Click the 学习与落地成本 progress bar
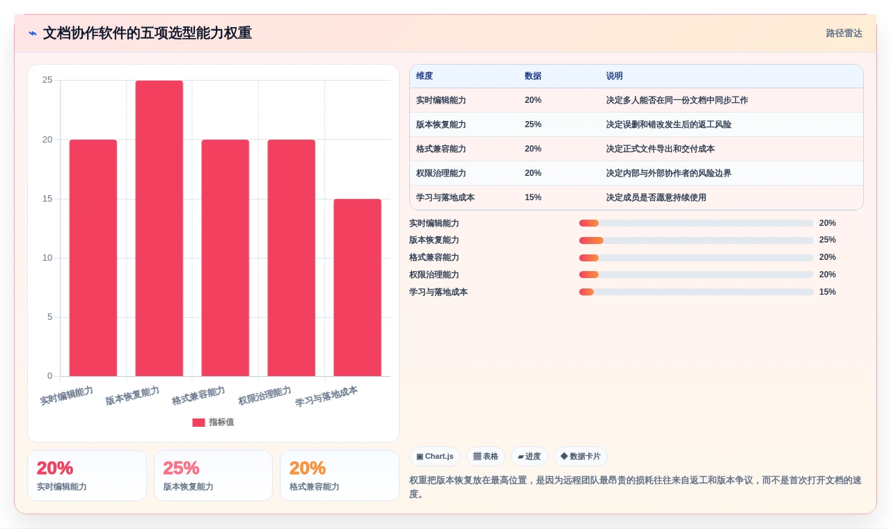The width and height of the screenshot is (891, 529). click(x=696, y=292)
